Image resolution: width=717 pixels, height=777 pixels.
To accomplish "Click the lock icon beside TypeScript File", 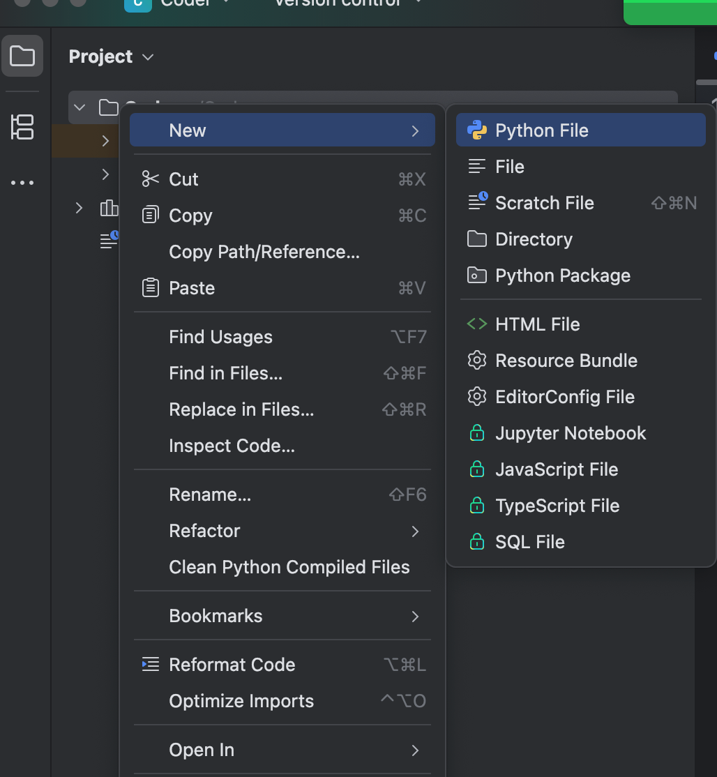I will (476, 506).
